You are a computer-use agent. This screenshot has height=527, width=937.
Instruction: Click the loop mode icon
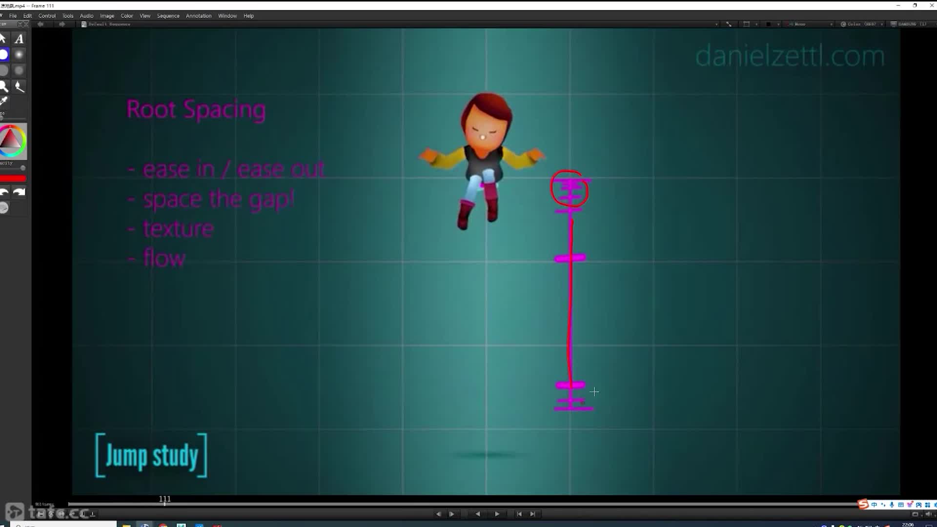[915, 514]
